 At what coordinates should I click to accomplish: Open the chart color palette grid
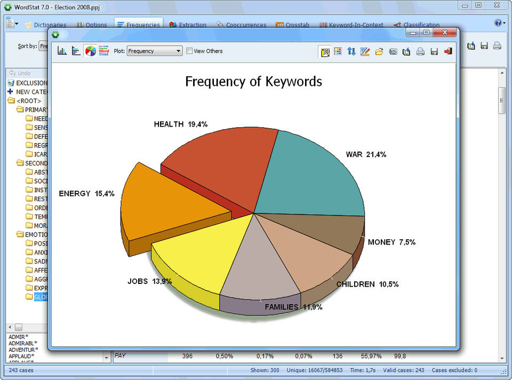[x=338, y=51]
